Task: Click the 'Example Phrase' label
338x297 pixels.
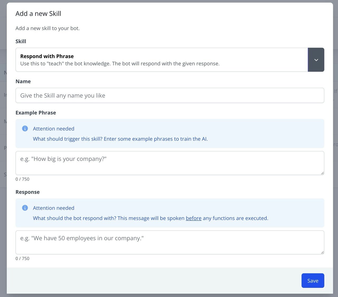Action: click(x=36, y=113)
